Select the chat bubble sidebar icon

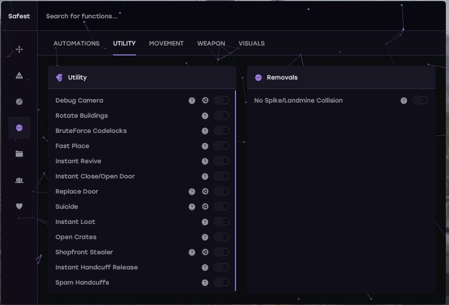pos(19,128)
